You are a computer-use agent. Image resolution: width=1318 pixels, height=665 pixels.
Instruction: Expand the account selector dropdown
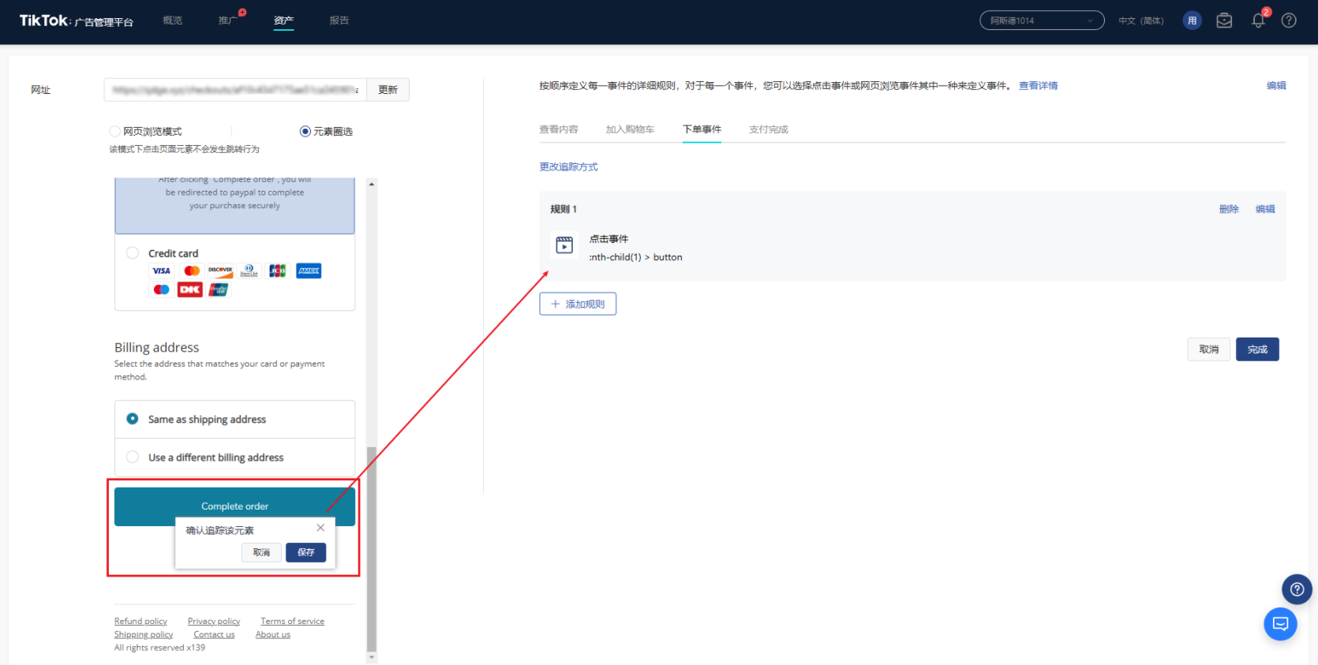point(1041,21)
